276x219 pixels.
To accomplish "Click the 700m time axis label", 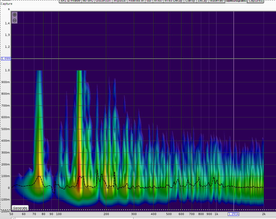I will coord(6,106).
